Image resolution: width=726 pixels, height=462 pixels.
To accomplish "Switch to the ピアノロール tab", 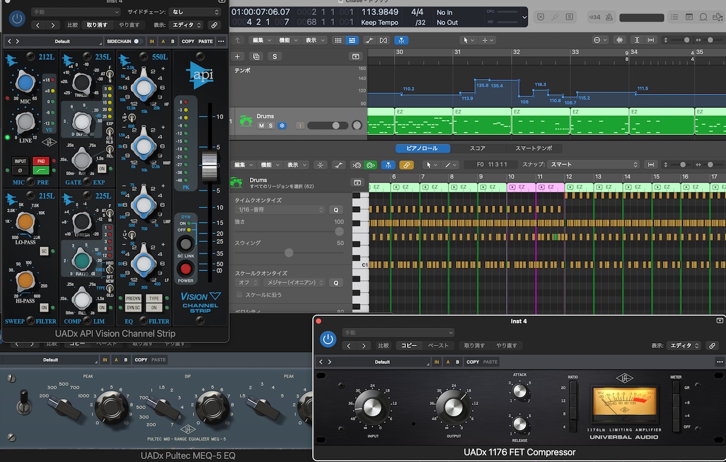I will pos(423,149).
